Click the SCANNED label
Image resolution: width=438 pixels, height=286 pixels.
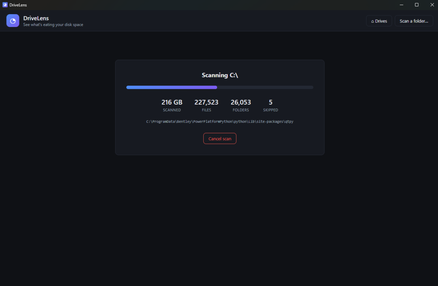point(172,110)
